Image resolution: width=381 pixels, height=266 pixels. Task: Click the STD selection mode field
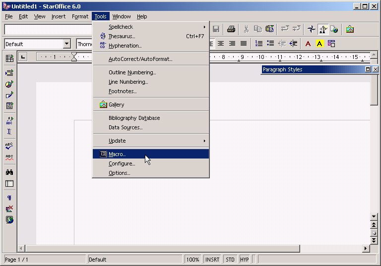(x=230, y=260)
